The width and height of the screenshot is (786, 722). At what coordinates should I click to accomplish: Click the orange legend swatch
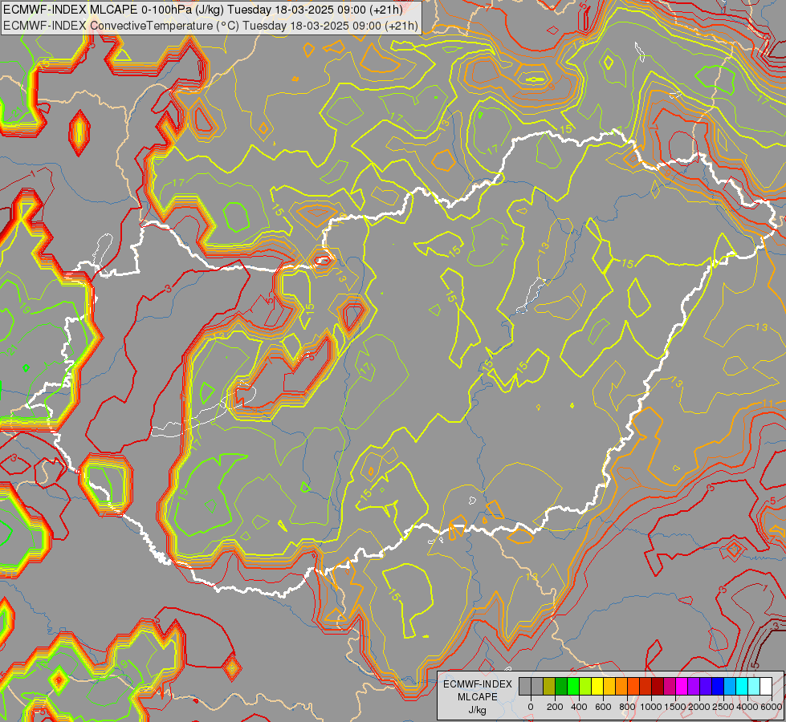tap(621, 686)
